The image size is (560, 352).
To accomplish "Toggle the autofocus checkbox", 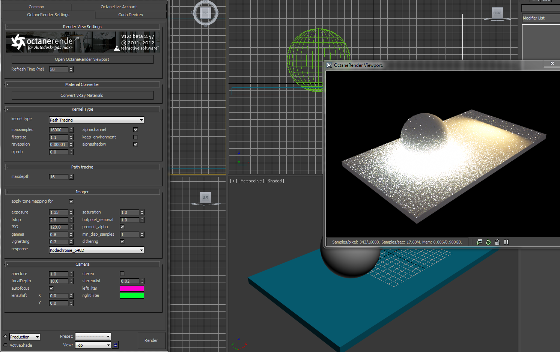I will click(x=51, y=288).
